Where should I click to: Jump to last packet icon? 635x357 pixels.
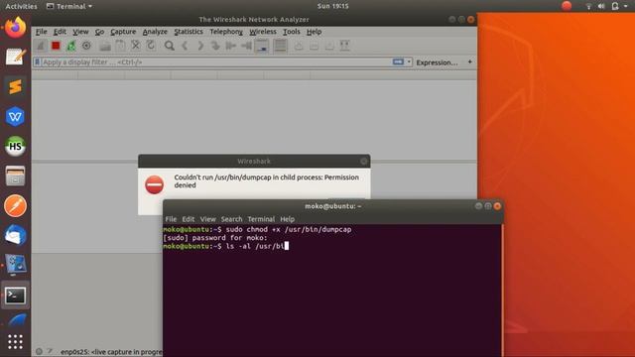coord(246,46)
